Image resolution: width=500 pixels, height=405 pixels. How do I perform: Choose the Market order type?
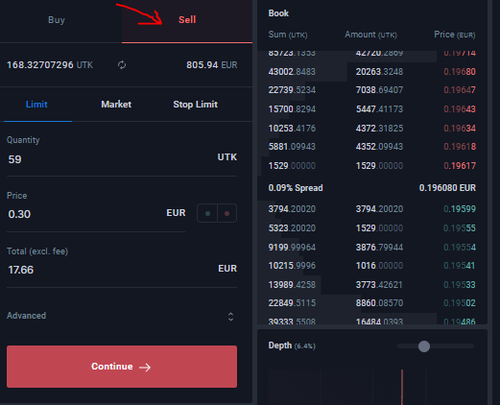(116, 105)
